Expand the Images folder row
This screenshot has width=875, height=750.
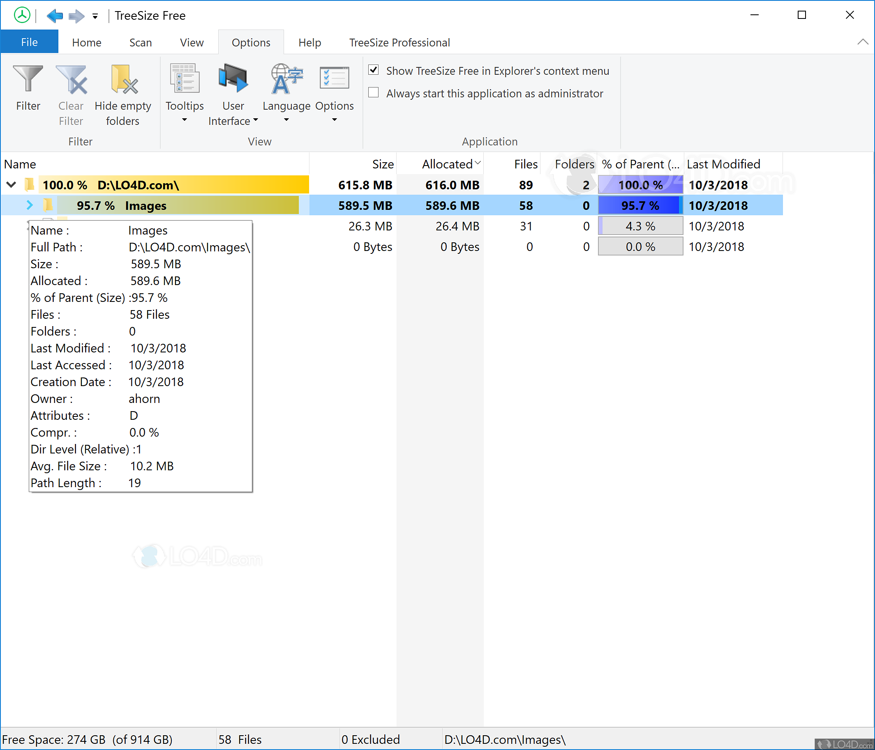click(30, 205)
